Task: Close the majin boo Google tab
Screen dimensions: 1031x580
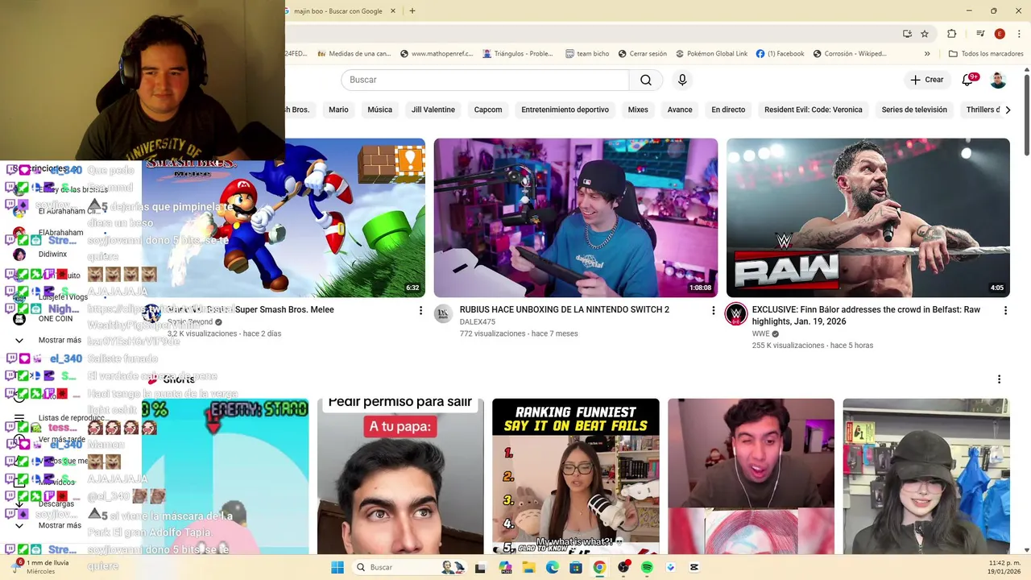Action: (x=393, y=11)
